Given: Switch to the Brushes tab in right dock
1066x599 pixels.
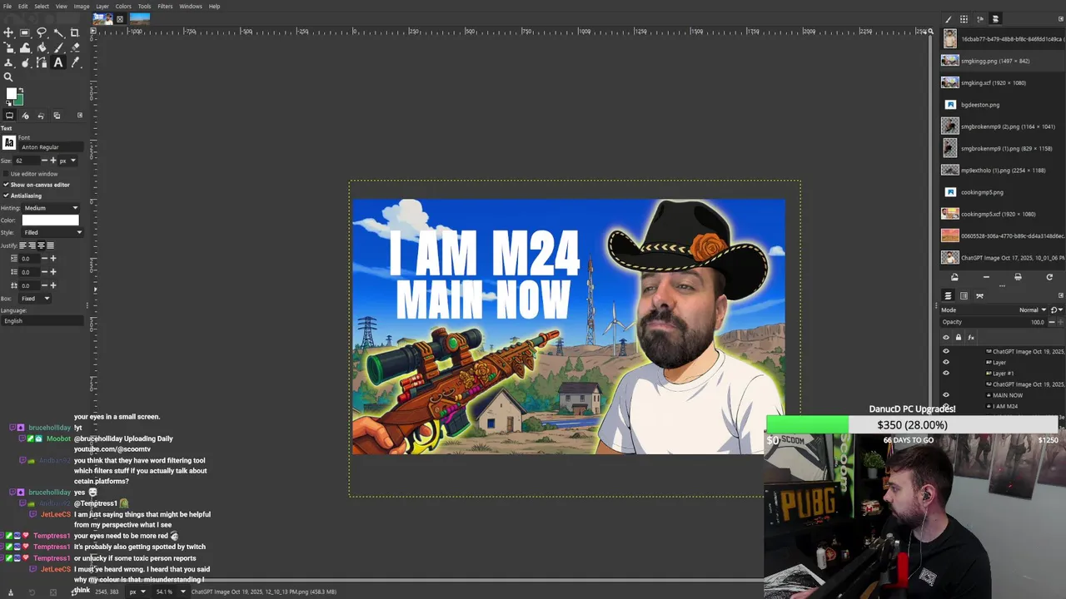Looking at the screenshot, I should pos(948,19).
